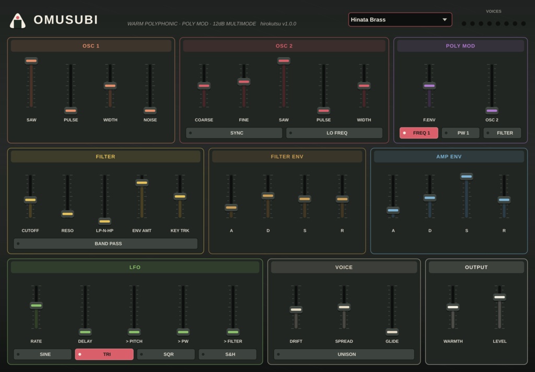Click the VOICES label
Image resolution: width=535 pixels, height=372 pixels.
tap(493, 11)
